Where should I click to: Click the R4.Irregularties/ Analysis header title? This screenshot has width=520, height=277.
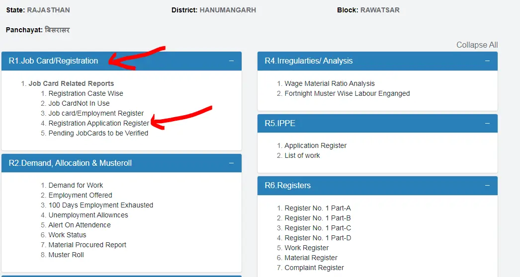(x=308, y=61)
